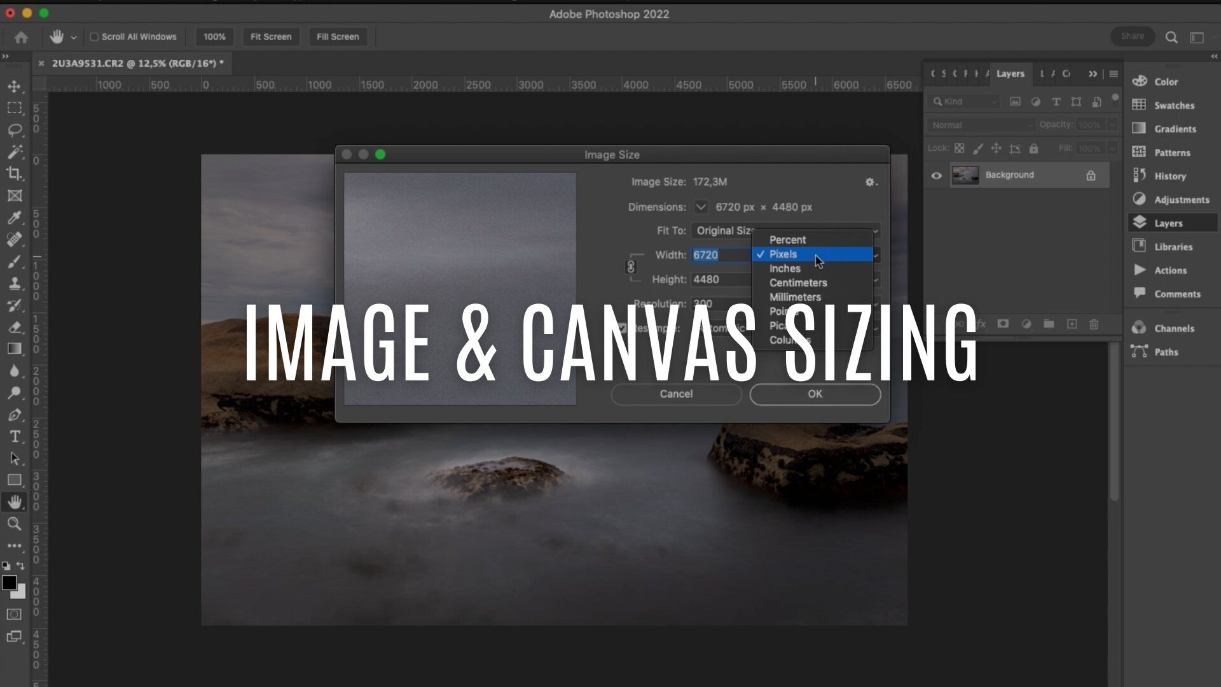1221x687 pixels.
Task: Select the Move tool
Action: pyautogui.click(x=14, y=86)
